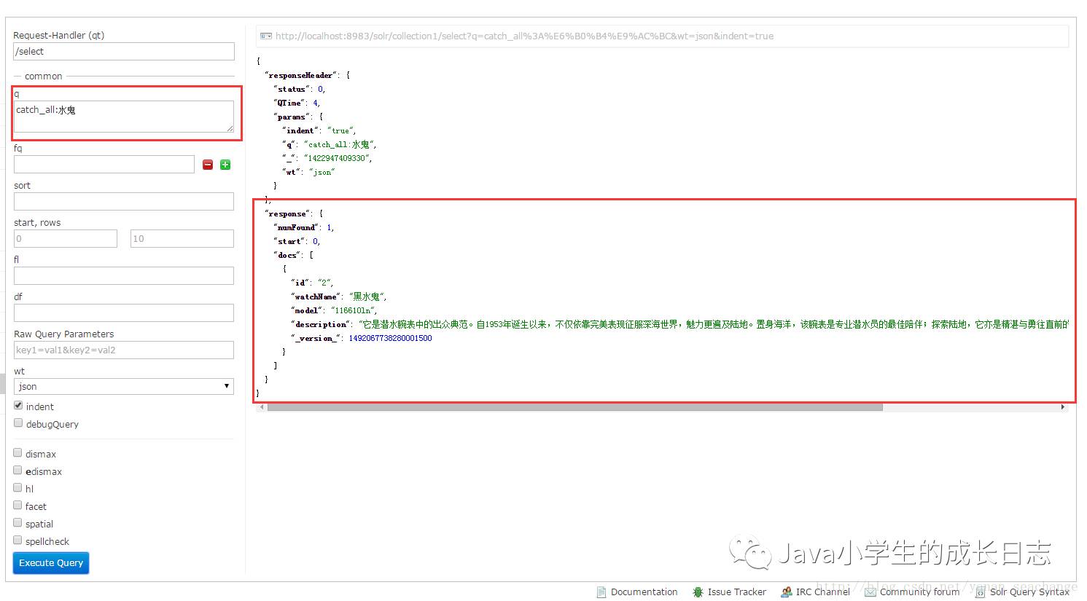
Task: Click the Execute Query button
Action: 51,563
